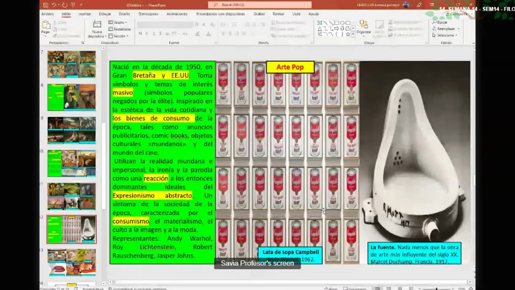Open the Seleccionar dropdown

point(445,35)
